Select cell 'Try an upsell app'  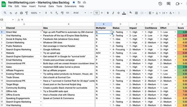(x=69, y=53)
